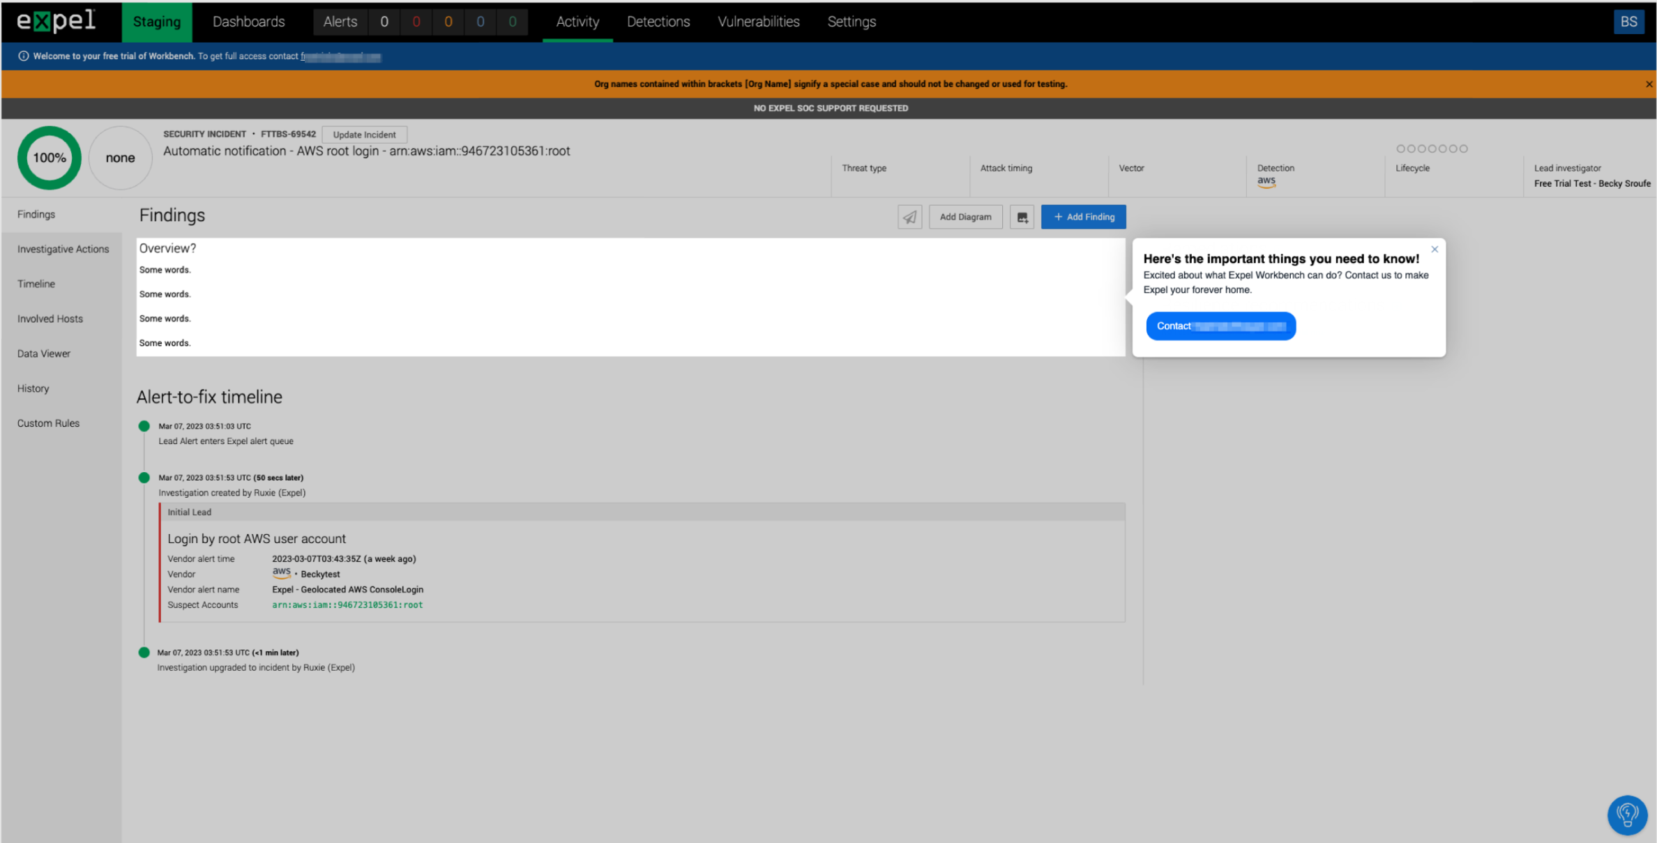The image size is (1657, 843).
Task: Open the Vulnerabilities tab
Action: tap(759, 22)
